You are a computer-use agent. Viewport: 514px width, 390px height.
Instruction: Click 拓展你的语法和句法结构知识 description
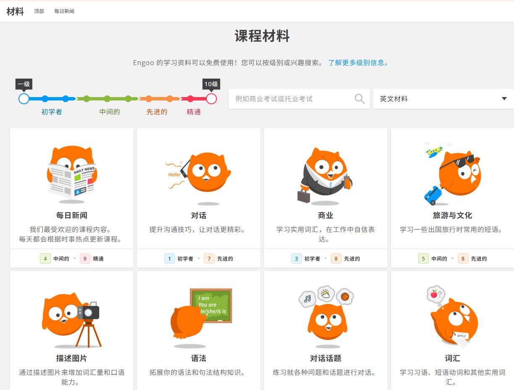click(199, 373)
